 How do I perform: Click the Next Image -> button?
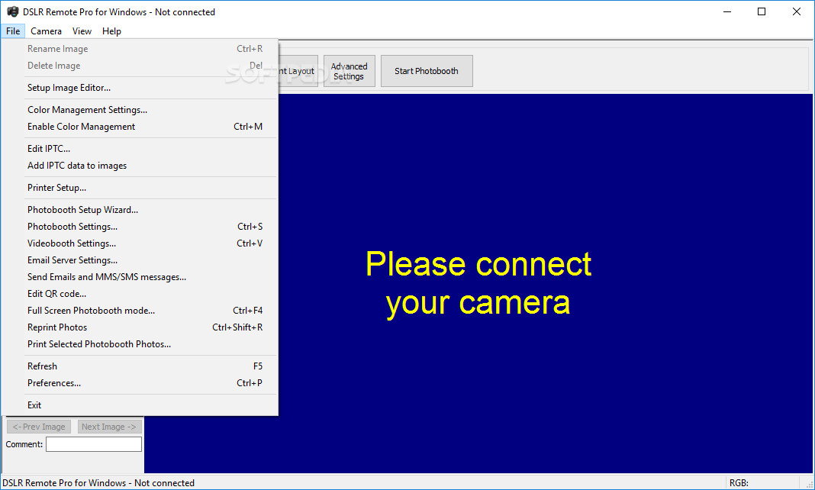(110, 427)
